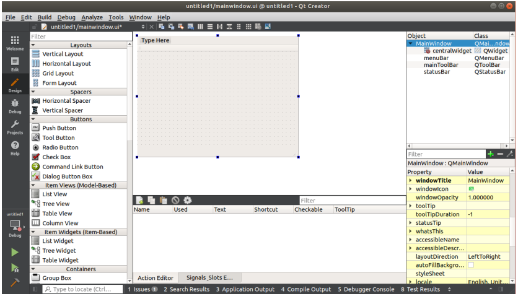Image resolution: width=518 pixels, height=296 pixels.
Task: Open Compile Output pane
Action: (x=306, y=289)
